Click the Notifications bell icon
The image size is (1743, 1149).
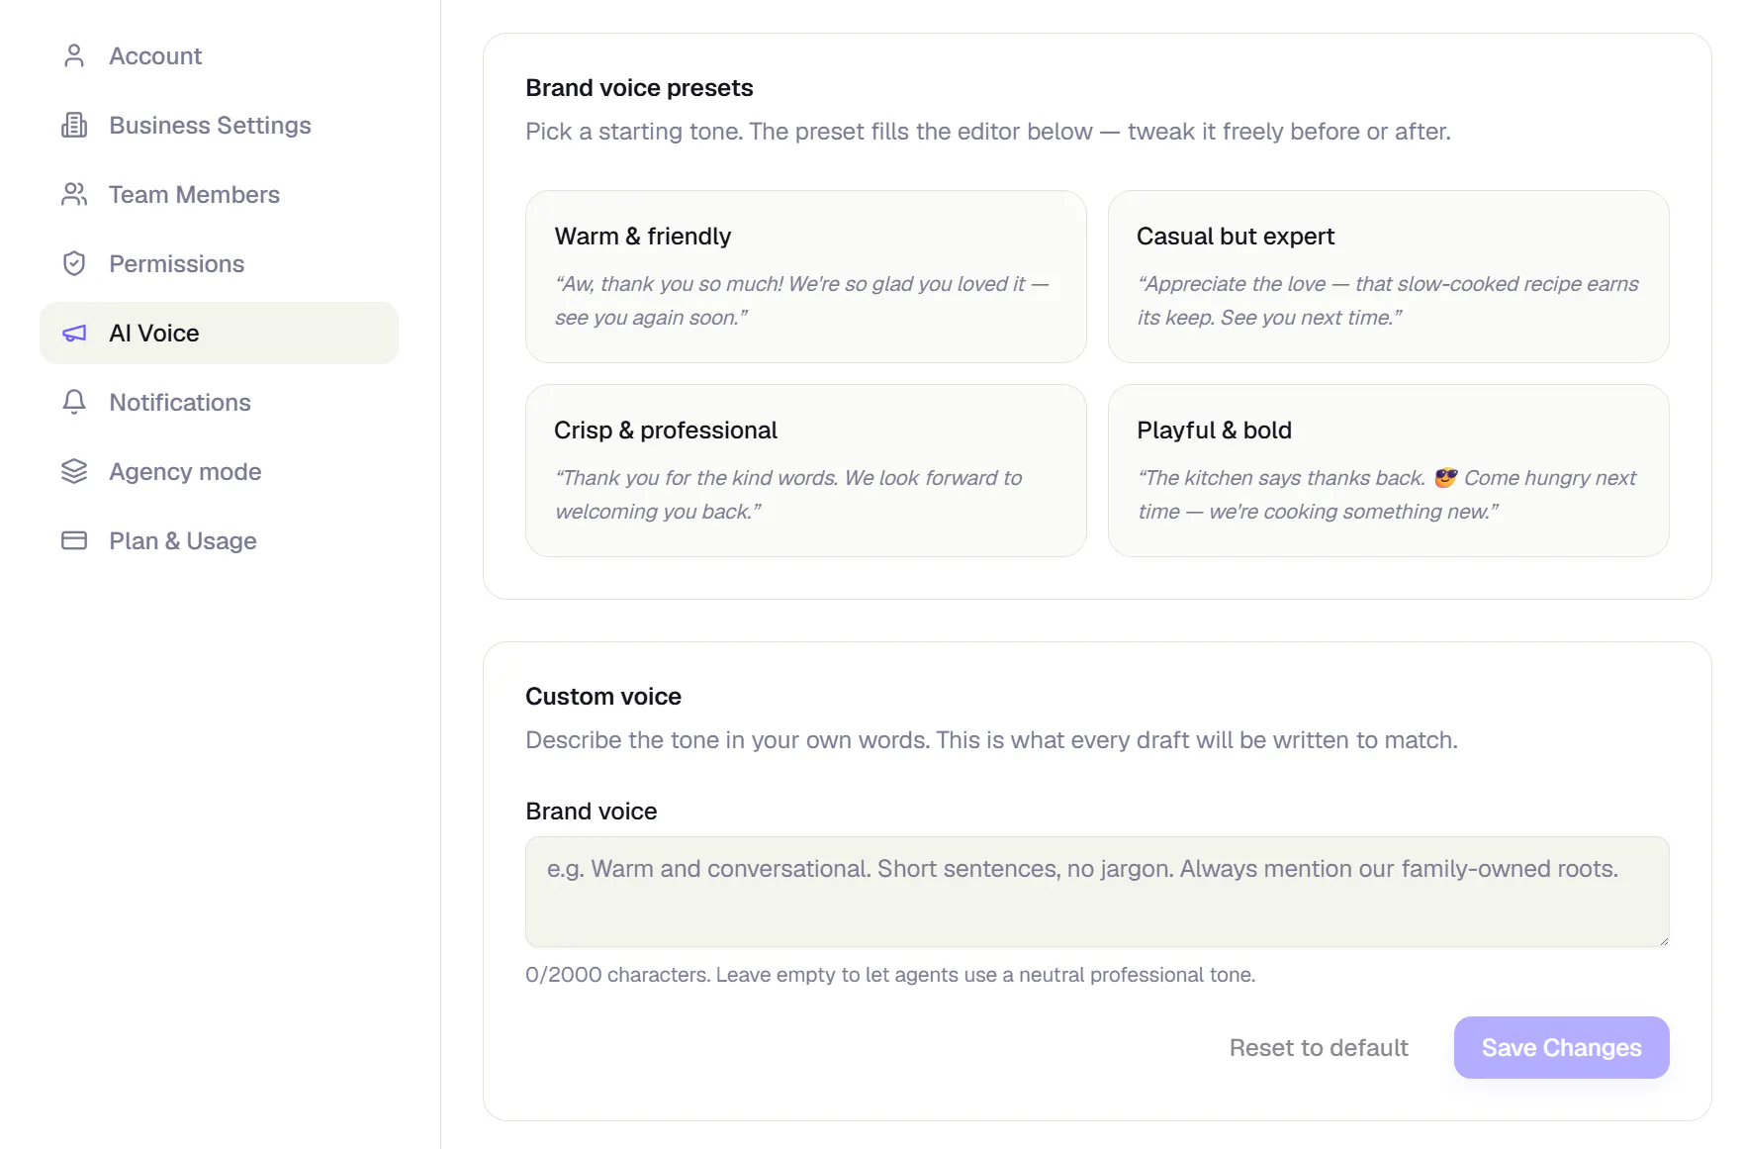(x=74, y=402)
